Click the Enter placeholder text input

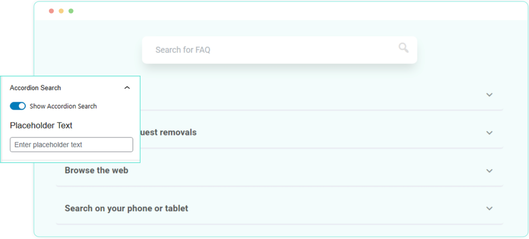(x=71, y=145)
